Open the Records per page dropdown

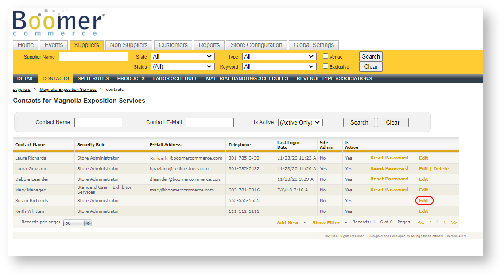point(78,223)
